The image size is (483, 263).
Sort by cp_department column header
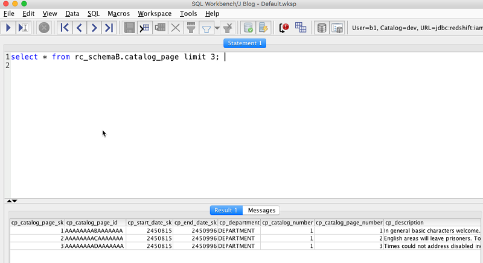pos(239,223)
